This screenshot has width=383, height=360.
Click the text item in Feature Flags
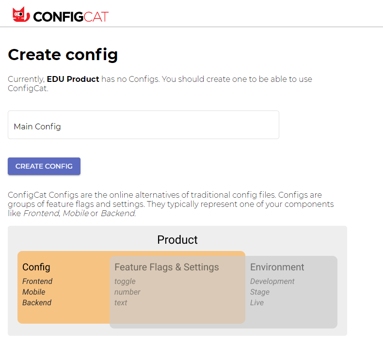pos(121,303)
